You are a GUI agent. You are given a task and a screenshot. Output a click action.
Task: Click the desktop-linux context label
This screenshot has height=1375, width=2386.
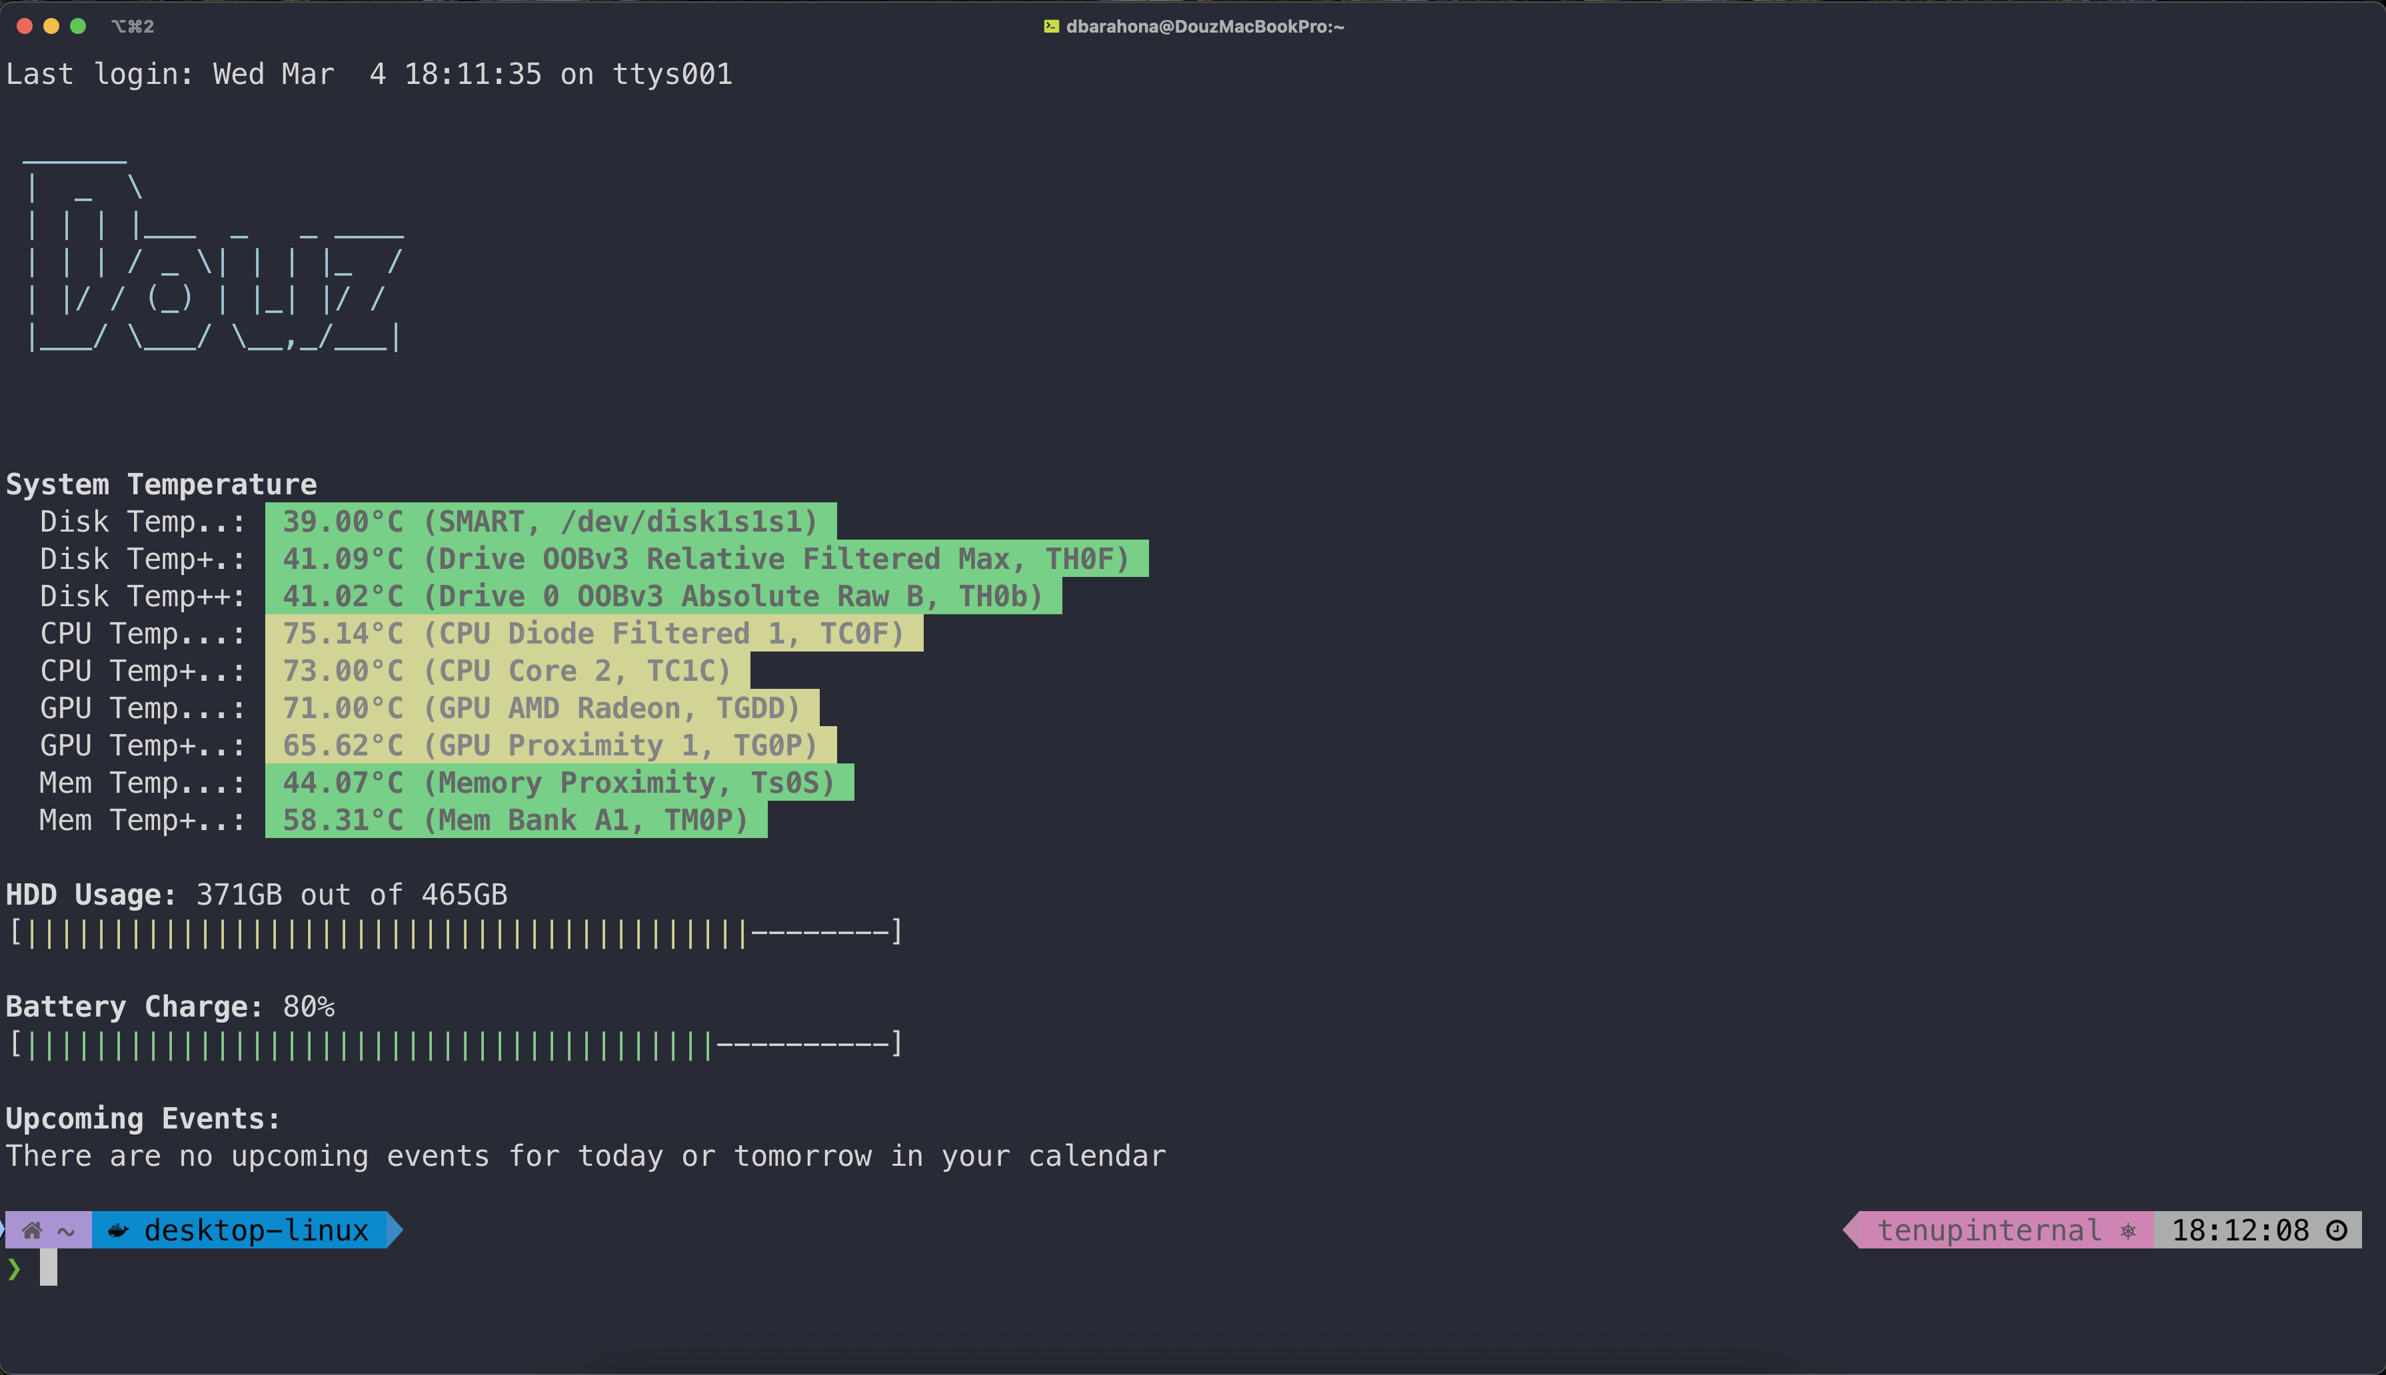255,1230
